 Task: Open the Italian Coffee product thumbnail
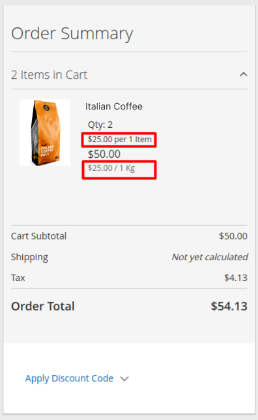pos(45,132)
